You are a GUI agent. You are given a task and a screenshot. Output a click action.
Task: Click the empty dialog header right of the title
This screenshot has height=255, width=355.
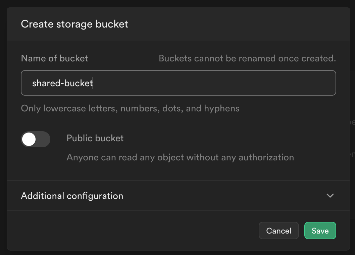235,24
